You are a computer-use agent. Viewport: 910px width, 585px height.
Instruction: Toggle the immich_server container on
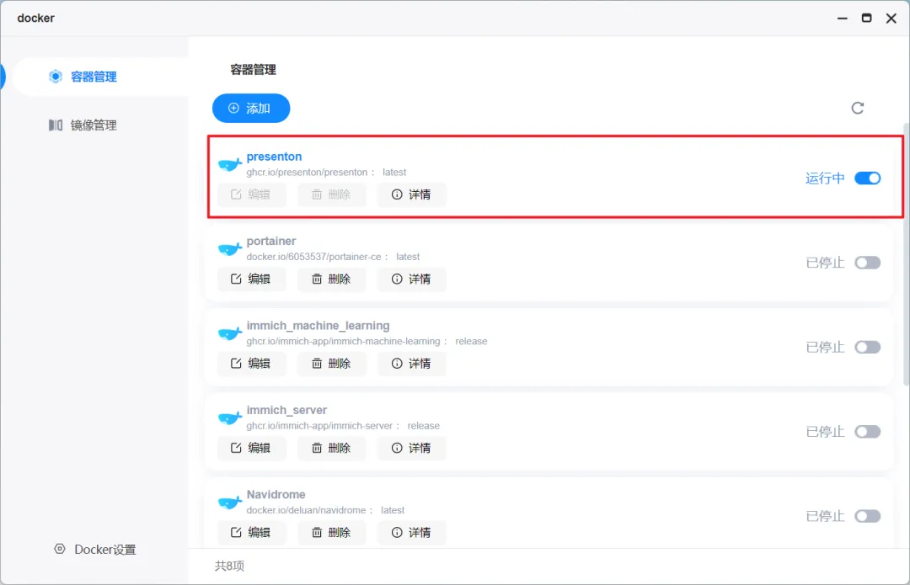click(x=868, y=432)
